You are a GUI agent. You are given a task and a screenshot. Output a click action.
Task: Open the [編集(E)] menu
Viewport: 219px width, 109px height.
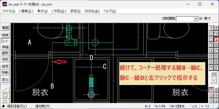[x=26, y=11]
